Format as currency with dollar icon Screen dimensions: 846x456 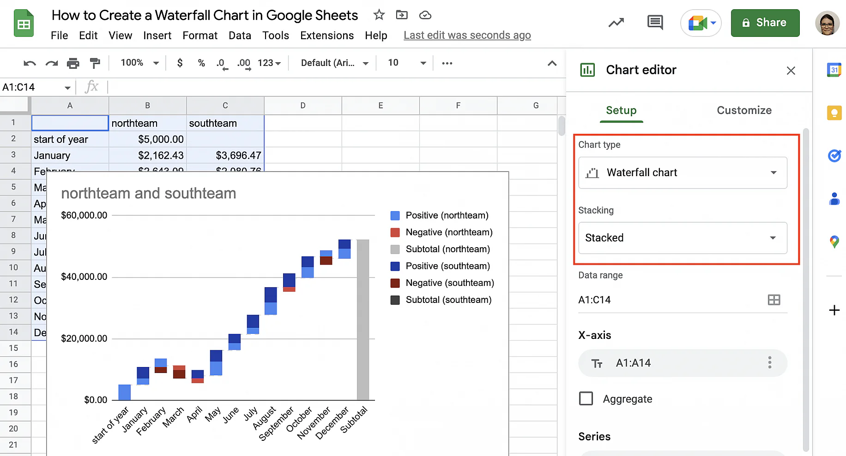coord(180,63)
